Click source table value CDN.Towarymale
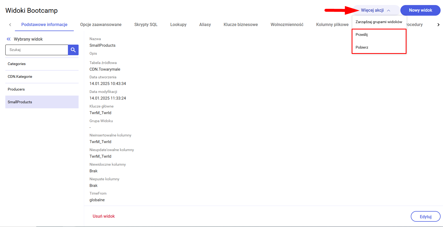 (x=105, y=69)
